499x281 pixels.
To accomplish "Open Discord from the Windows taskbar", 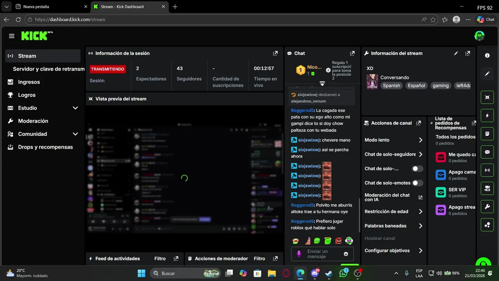I will click(x=314, y=273).
